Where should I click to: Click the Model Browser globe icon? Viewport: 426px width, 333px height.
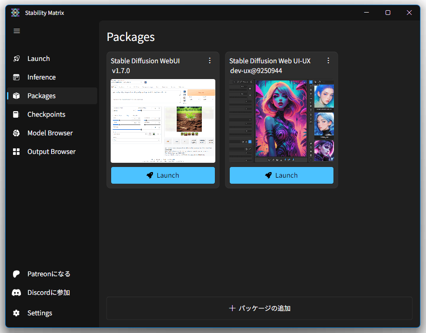click(16, 133)
